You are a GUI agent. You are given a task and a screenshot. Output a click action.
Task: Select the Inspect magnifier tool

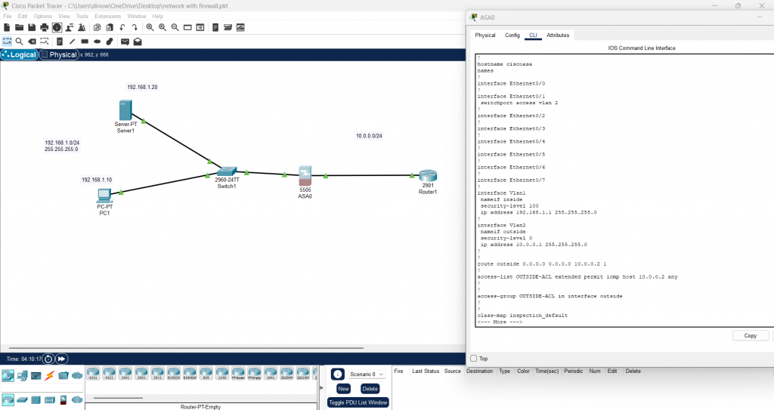[19, 42]
